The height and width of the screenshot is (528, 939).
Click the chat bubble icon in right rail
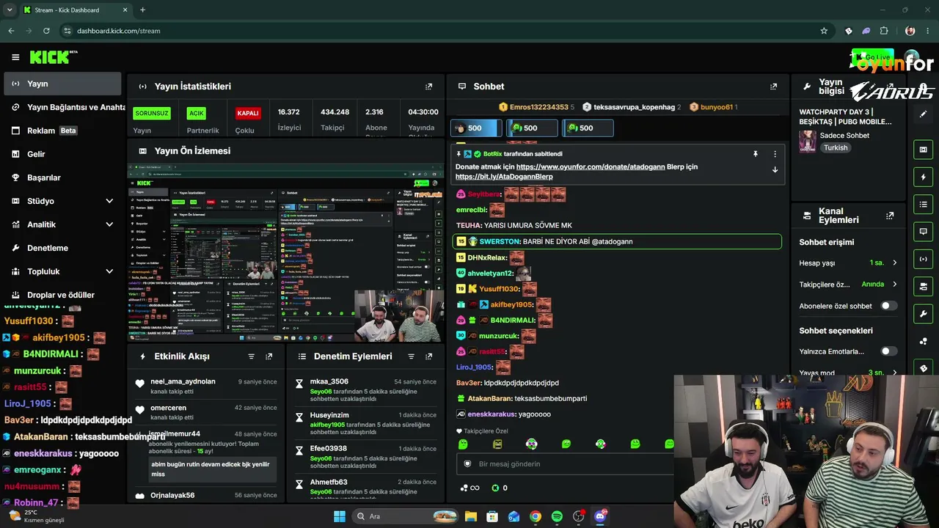[923, 232]
